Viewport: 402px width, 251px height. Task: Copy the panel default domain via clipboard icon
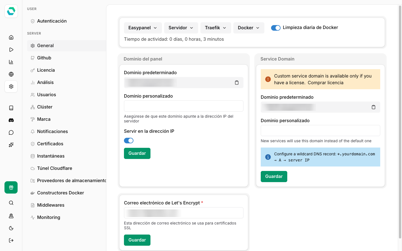point(237,83)
